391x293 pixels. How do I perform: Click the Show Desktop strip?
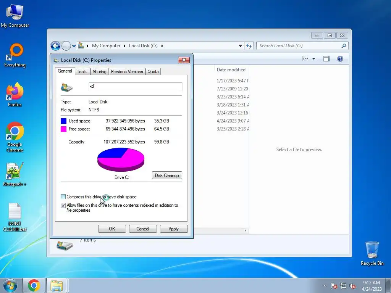click(388, 286)
